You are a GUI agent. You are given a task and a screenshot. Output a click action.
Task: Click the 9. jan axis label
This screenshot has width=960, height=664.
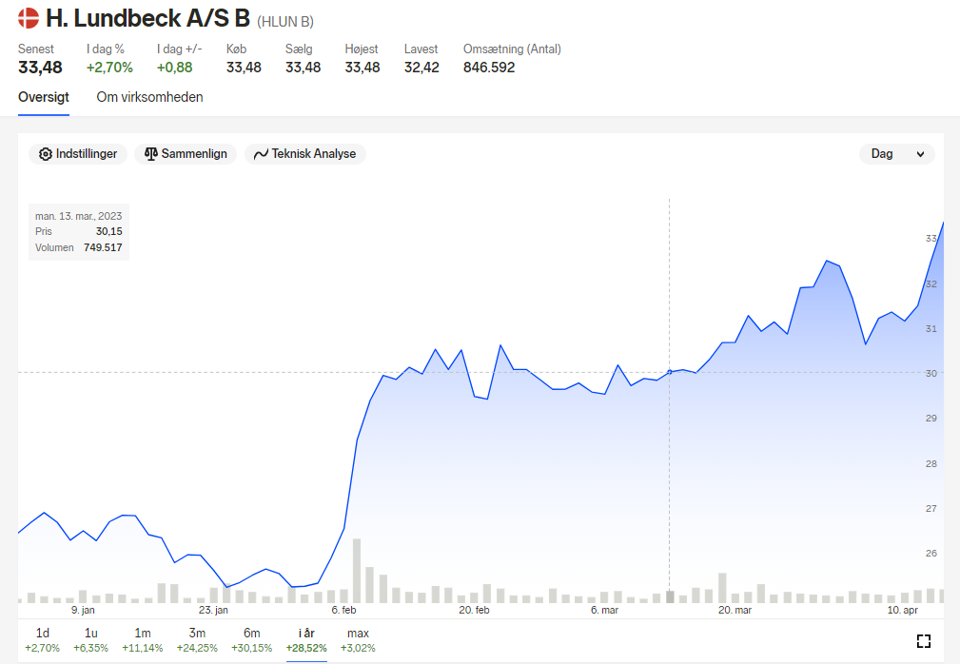click(83, 610)
